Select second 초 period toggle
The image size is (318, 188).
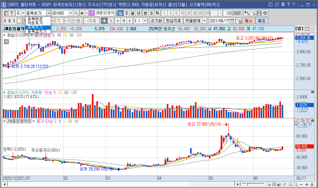click(151, 13)
